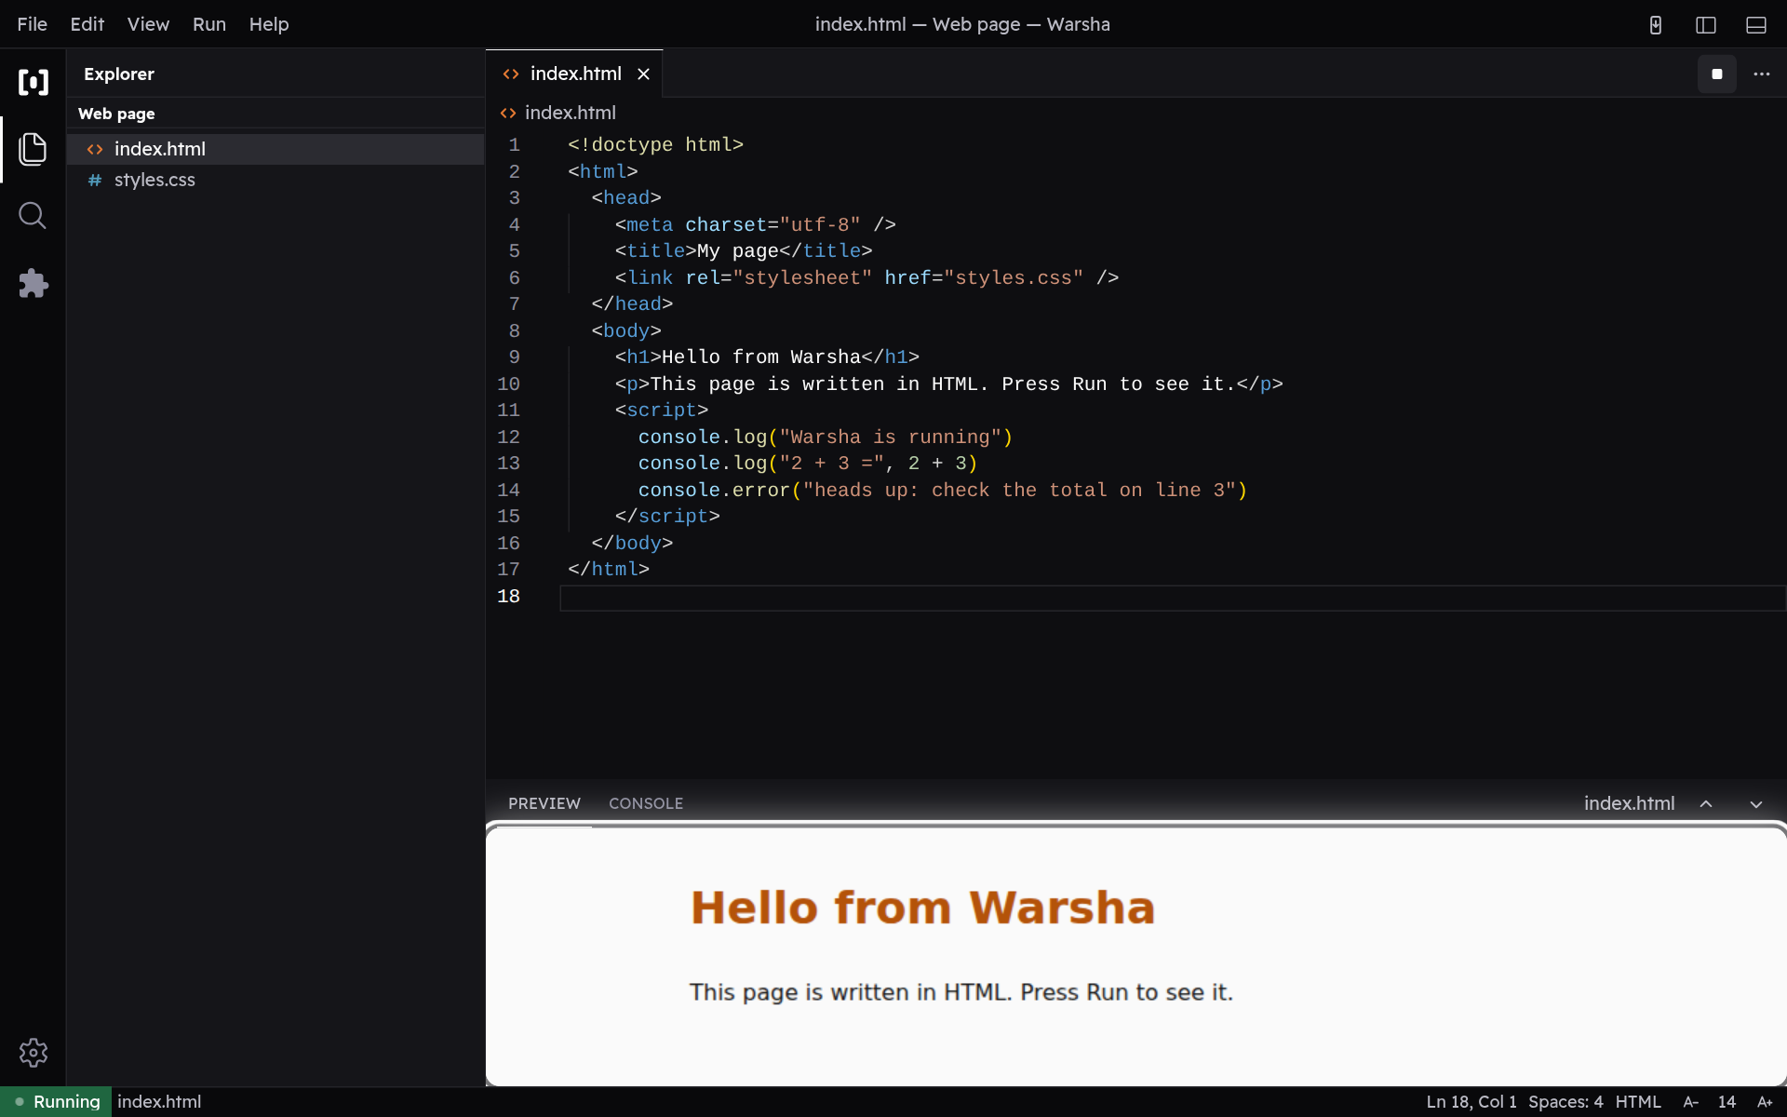
Task: Change indentation via Spaces: 4
Action: pos(1565,1102)
